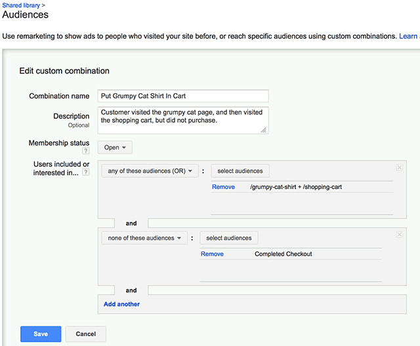Click the 'Add another' link

(x=121, y=304)
